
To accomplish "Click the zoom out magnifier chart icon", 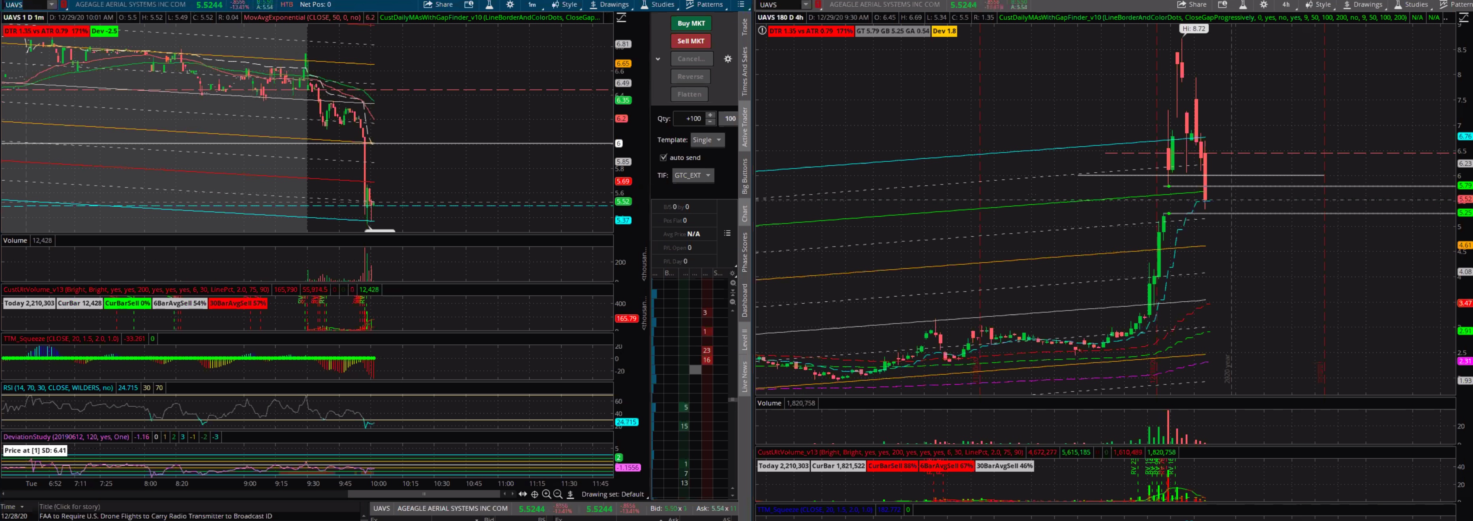I will click(558, 494).
